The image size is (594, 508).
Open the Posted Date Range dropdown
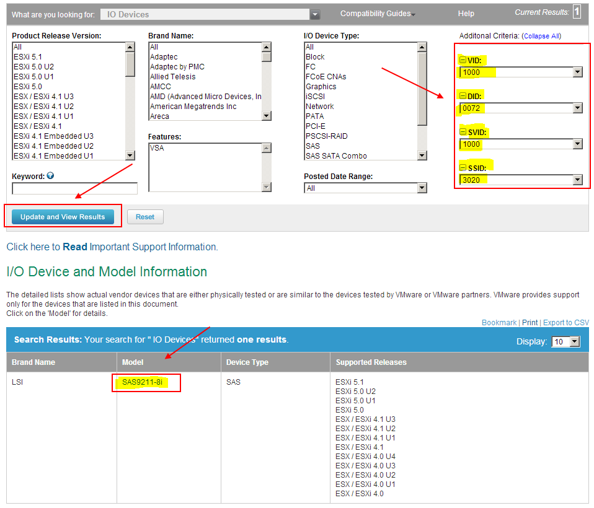422,188
